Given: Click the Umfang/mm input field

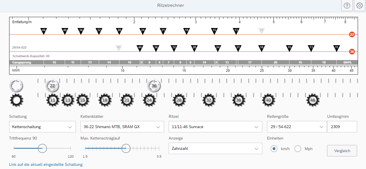Looking at the screenshot, I should [342, 127].
